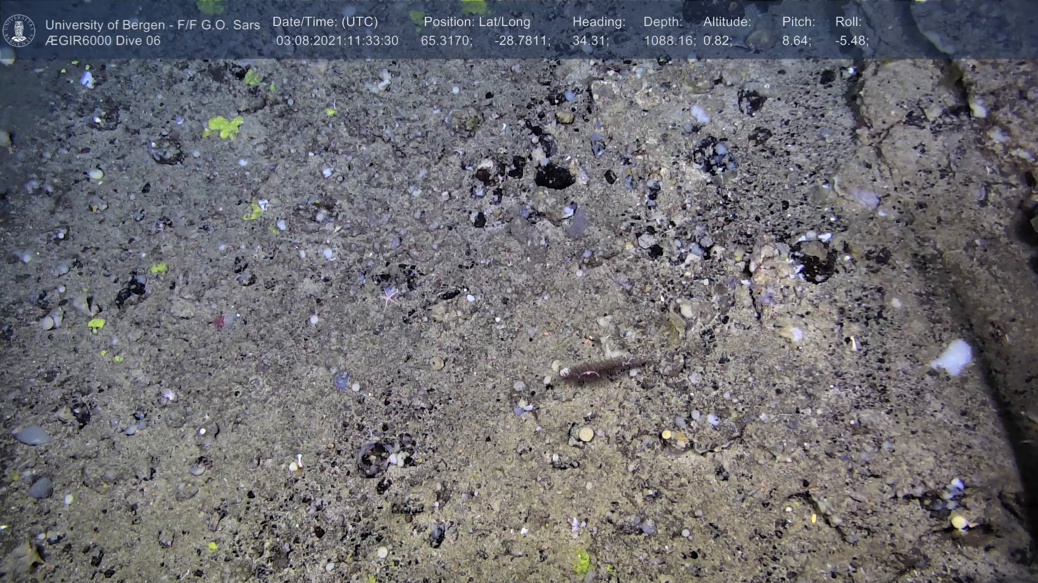Click the Roll label
The width and height of the screenshot is (1038, 583).
point(848,22)
